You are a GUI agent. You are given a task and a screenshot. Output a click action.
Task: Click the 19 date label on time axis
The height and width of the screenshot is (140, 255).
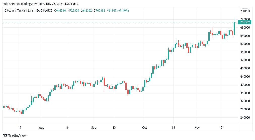click(x=19, y=128)
